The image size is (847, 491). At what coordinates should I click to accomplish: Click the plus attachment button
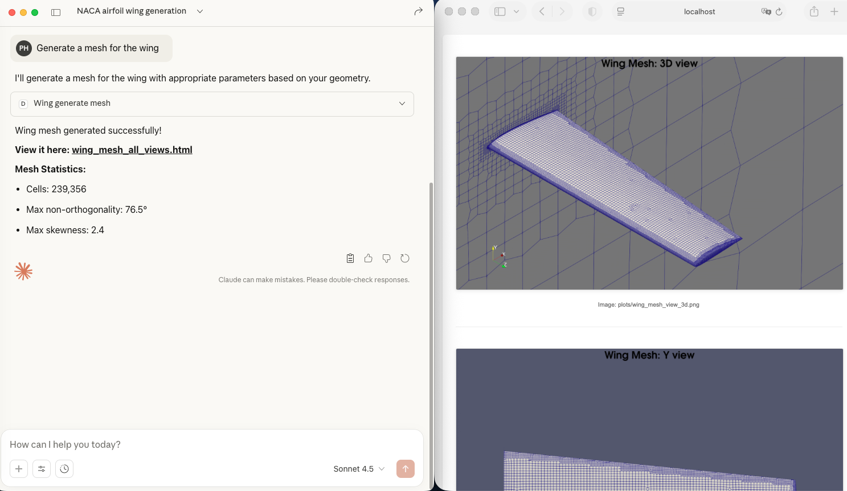[19, 469]
